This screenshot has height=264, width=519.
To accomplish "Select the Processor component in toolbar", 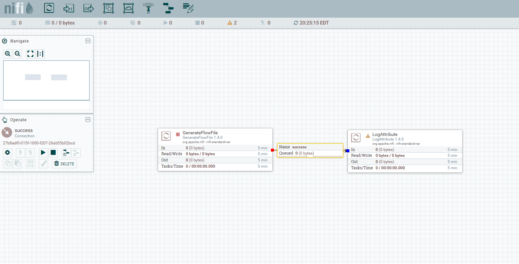I will (x=49, y=8).
